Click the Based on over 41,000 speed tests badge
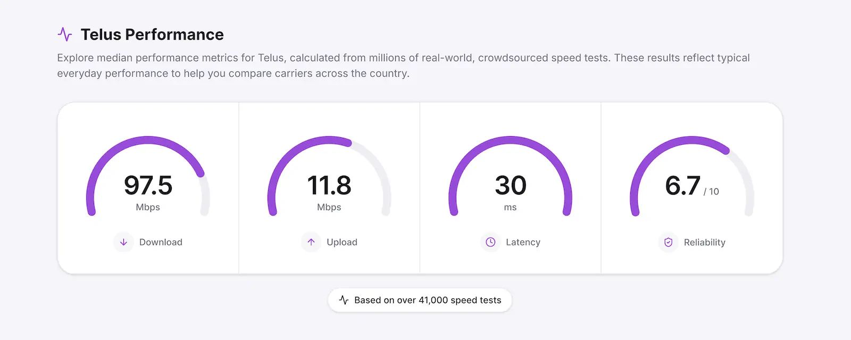Screen dimensions: 851x340 coord(420,300)
